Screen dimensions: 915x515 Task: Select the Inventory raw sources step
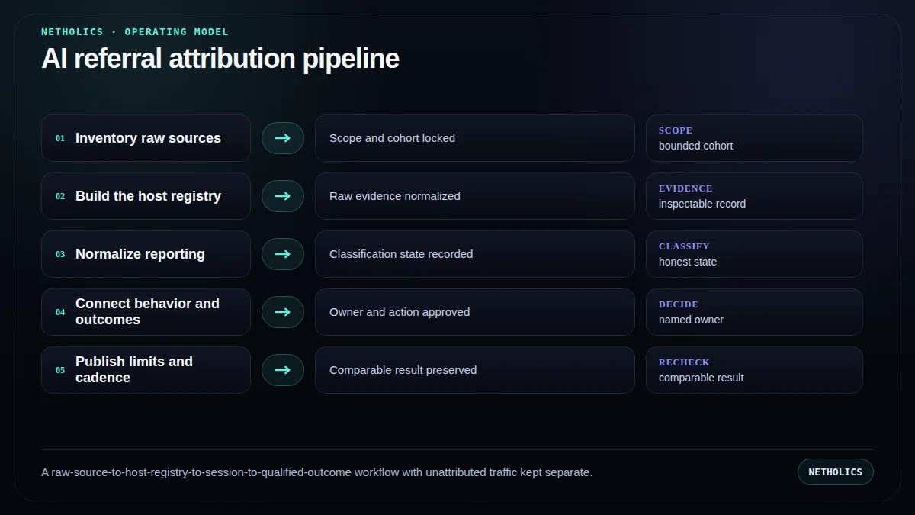click(146, 138)
